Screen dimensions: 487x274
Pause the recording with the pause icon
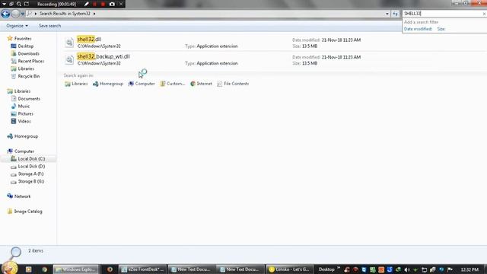coord(94,4)
